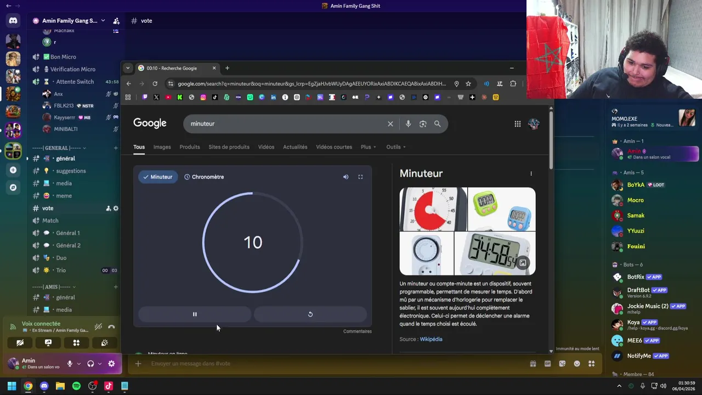Open the Google apps grid
This screenshot has height=395, width=702.
(x=517, y=124)
